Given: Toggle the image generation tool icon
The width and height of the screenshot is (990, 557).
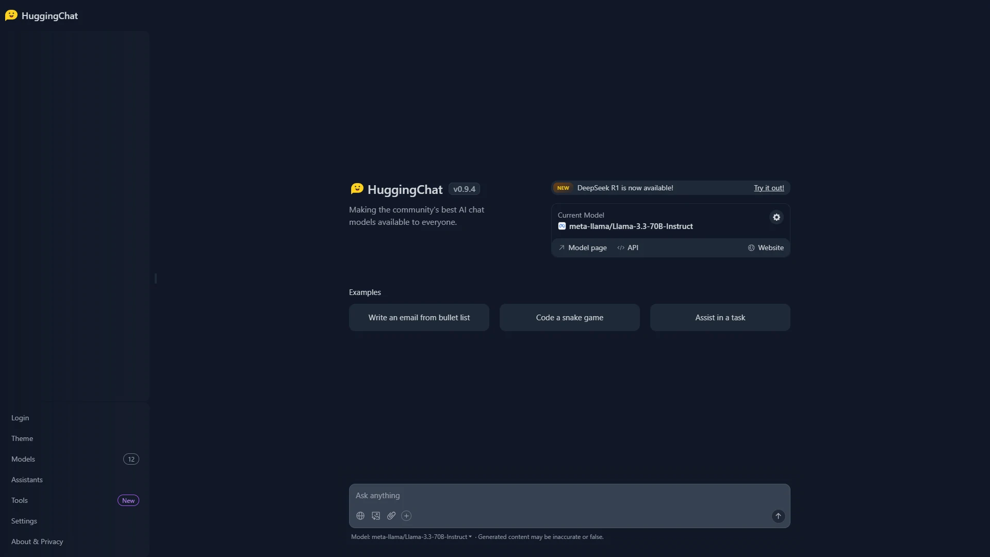Looking at the screenshot, I should [x=376, y=516].
